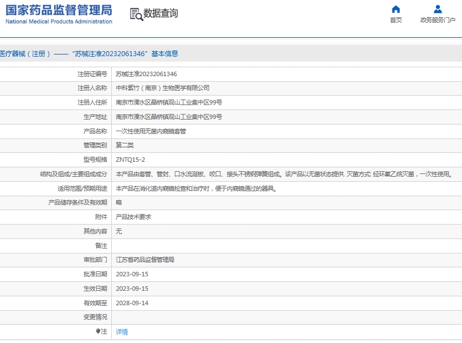Screen dimensions: 462x343
Task: Open the 详情 details link
Action: (x=122, y=332)
